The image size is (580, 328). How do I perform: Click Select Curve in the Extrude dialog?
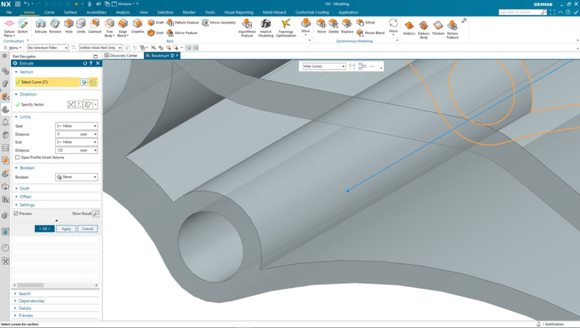34,82
